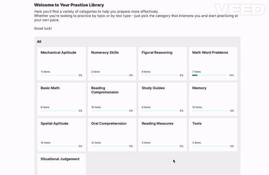
Task: Click the All category filter label
Action: pos(39,41)
